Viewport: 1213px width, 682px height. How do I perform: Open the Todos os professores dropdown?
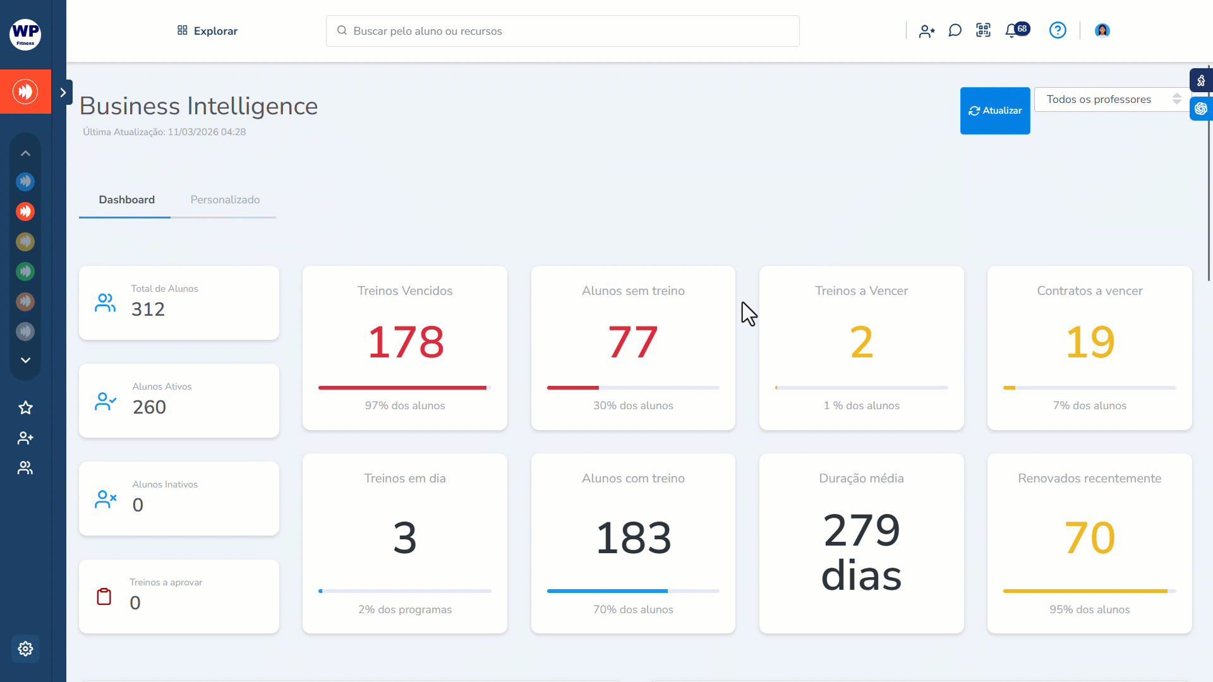(x=1113, y=99)
